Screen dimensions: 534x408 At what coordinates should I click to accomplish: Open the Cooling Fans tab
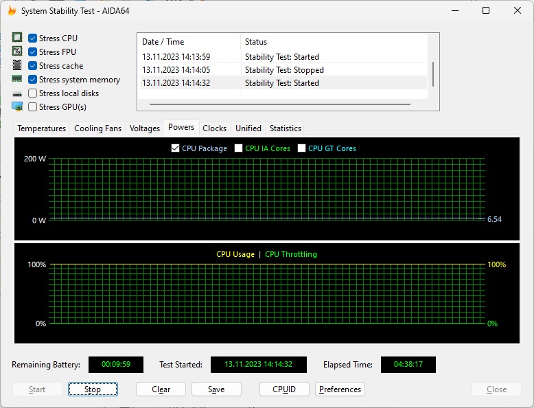(97, 128)
